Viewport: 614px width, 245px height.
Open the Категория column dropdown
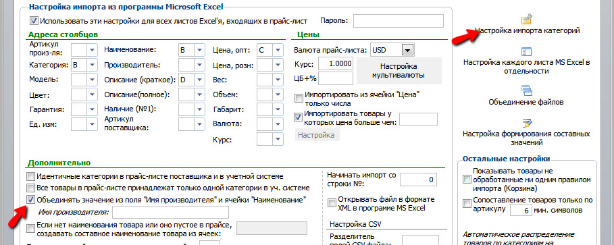(92, 65)
